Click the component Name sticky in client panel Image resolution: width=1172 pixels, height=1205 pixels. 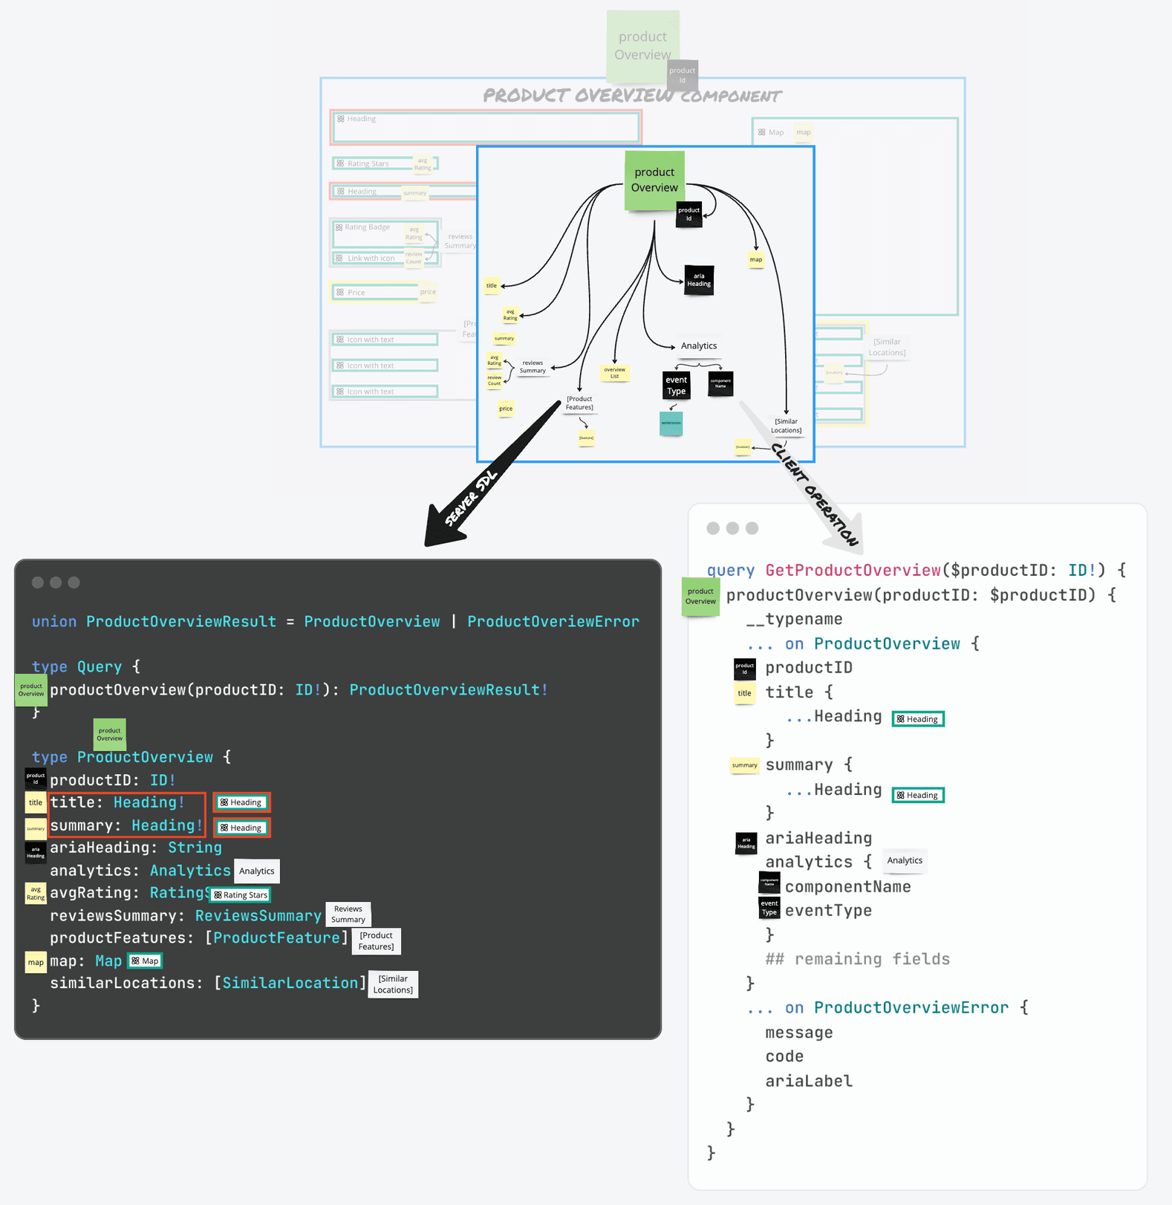point(769,883)
